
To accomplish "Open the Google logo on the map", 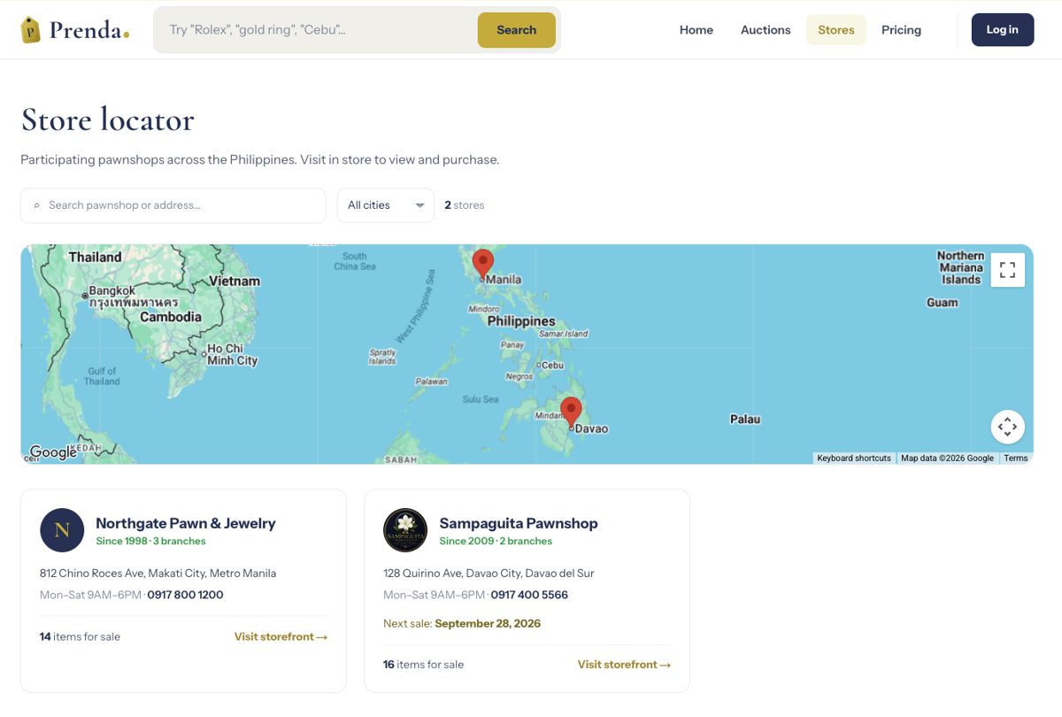I will (53, 452).
